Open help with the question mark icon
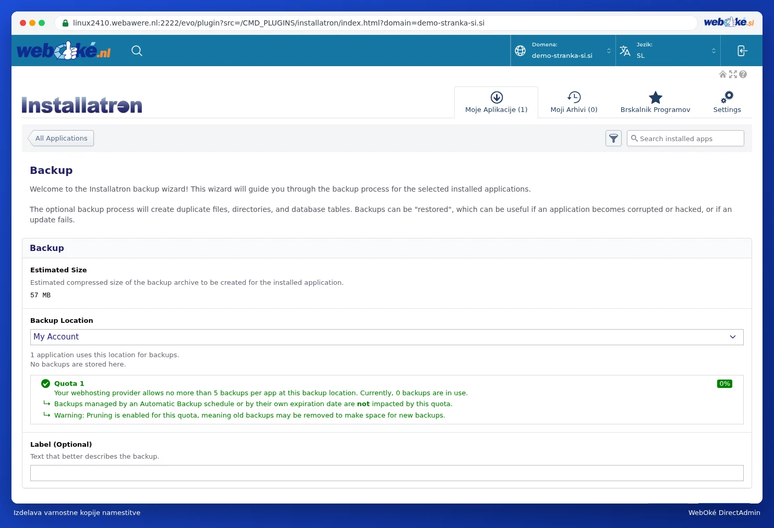The image size is (774, 528). coord(743,74)
